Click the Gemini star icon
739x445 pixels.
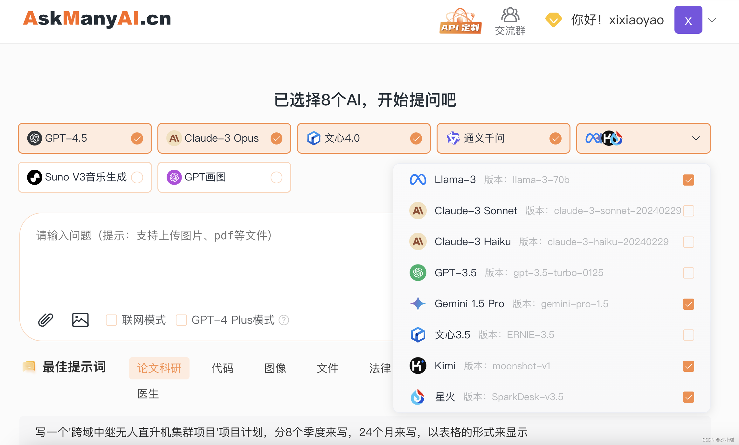(418, 304)
